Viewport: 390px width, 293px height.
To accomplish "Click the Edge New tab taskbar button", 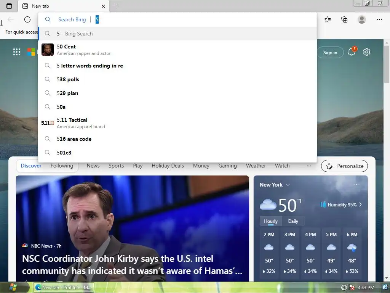I will point(64,288).
